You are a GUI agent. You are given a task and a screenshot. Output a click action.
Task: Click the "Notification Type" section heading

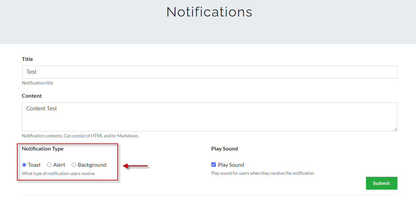pos(43,149)
